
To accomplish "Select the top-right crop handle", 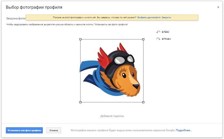I will [x=143, y=39].
